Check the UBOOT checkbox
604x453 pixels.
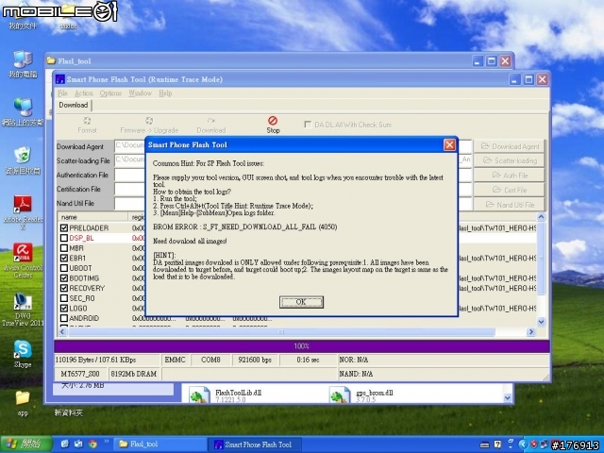point(64,268)
